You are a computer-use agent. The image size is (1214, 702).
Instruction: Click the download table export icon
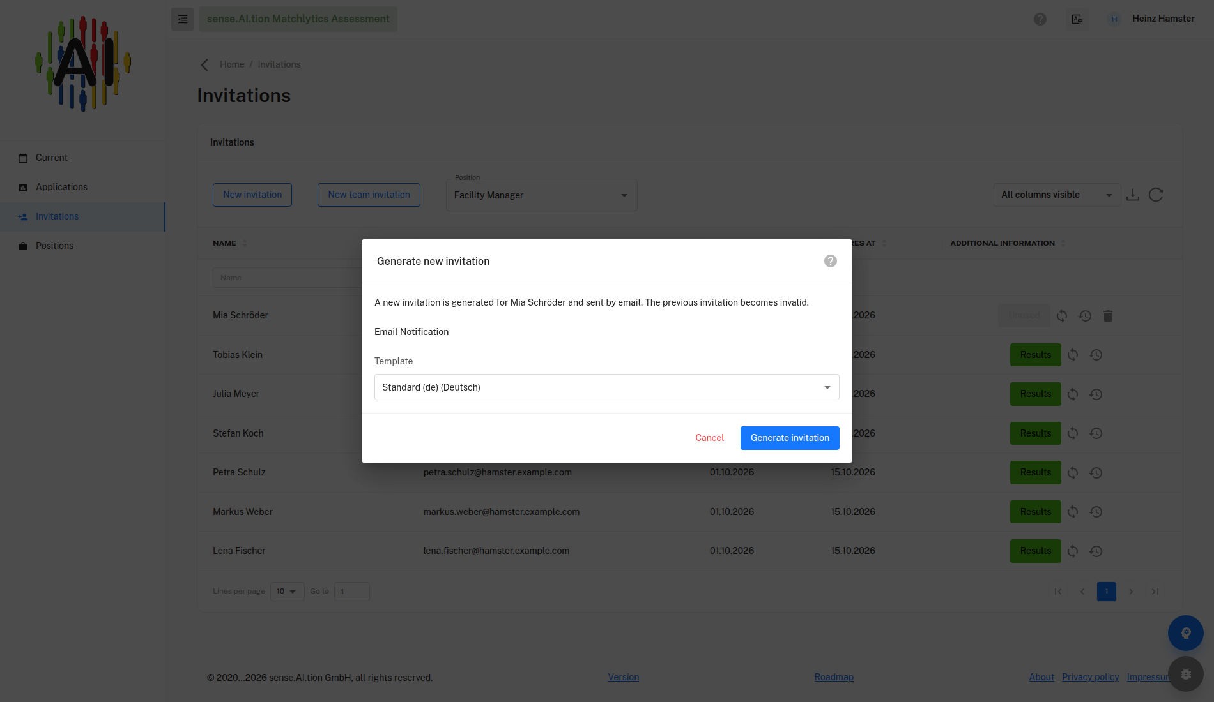(x=1133, y=195)
